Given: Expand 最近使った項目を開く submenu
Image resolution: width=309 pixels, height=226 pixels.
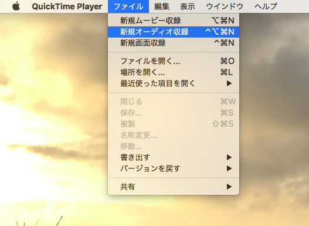Looking at the screenshot, I should (x=174, y=83).
